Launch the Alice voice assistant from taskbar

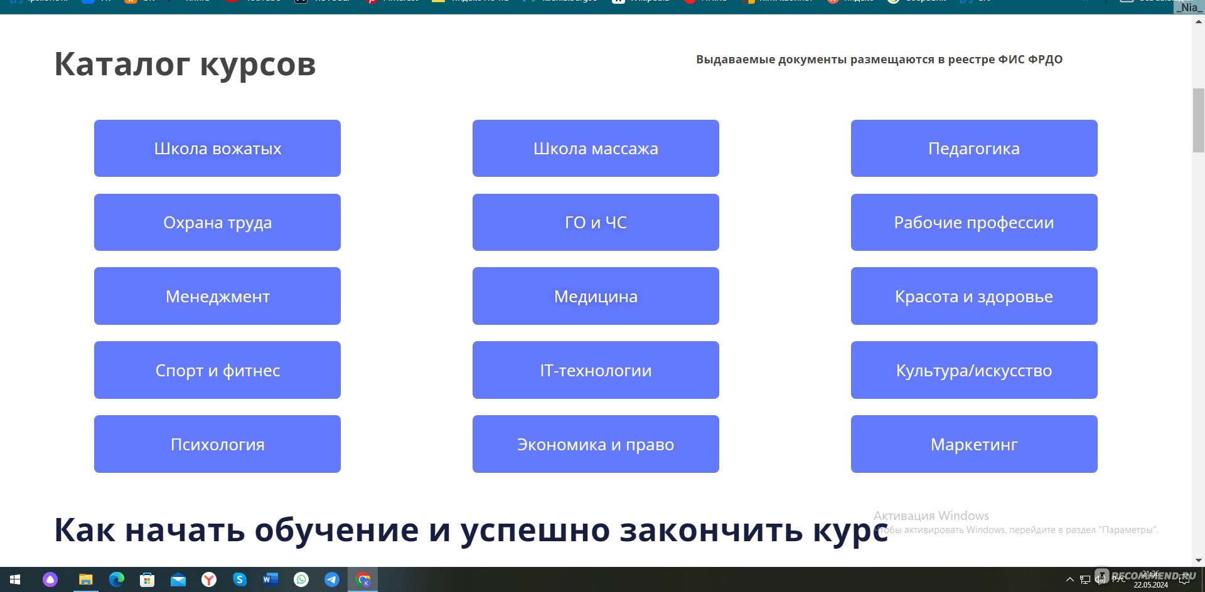point(50,579)
